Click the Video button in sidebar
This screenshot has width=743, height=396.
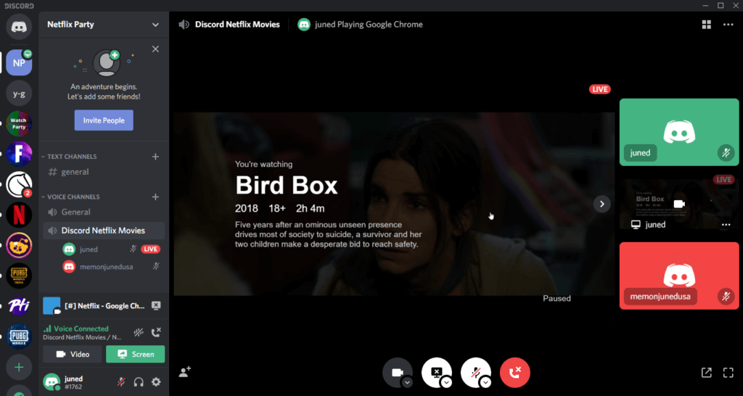point(73,355)
